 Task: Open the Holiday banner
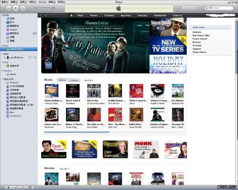[x=168, y=64]
